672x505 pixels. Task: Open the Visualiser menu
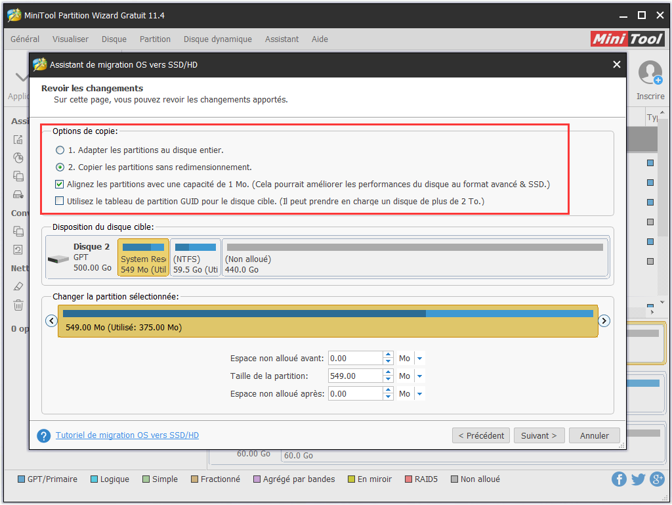(70, 39)
